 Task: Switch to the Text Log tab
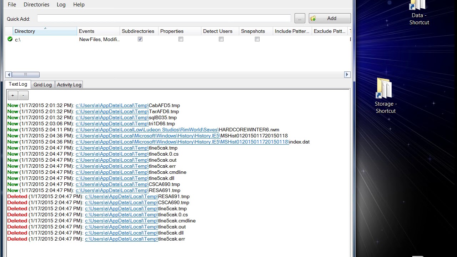coord(18,84)
